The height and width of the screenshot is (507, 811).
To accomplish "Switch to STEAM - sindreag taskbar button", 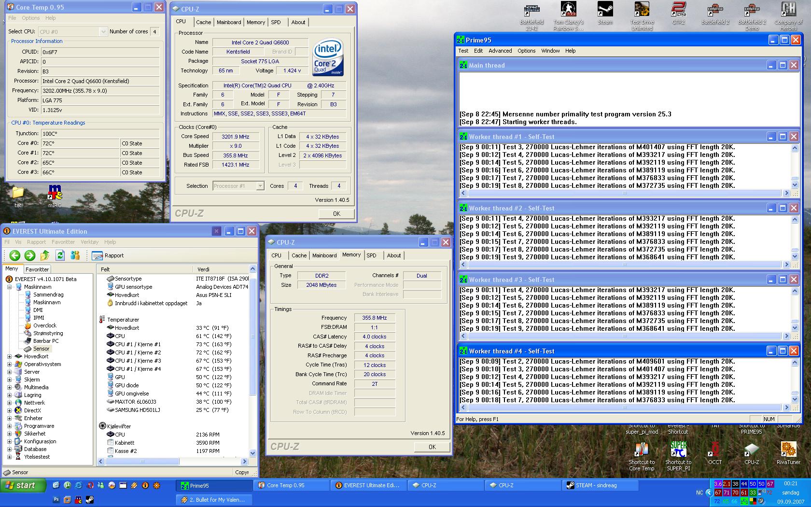I will click(601, 486).
